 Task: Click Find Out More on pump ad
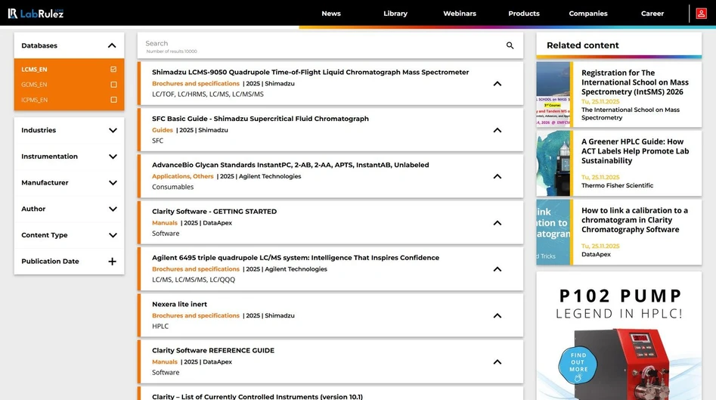578,365
